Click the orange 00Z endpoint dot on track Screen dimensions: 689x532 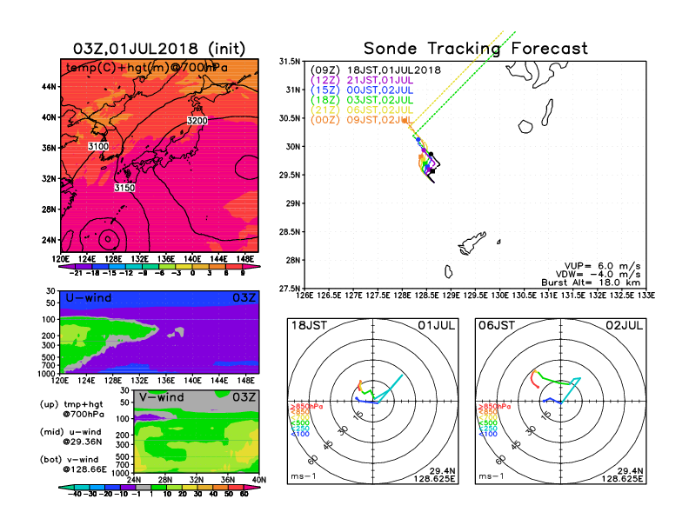(x=405, y=120)
